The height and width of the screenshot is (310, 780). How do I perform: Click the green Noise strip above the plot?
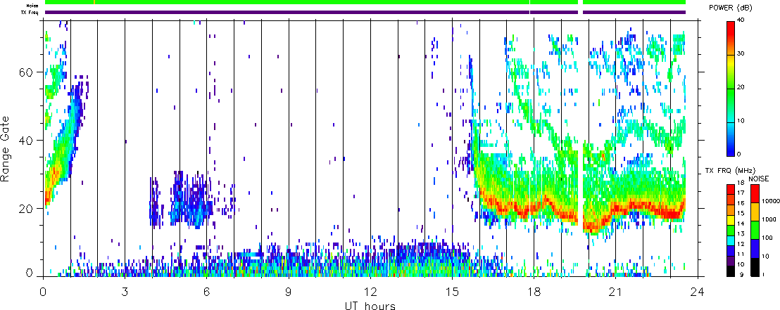coord(365,2)
